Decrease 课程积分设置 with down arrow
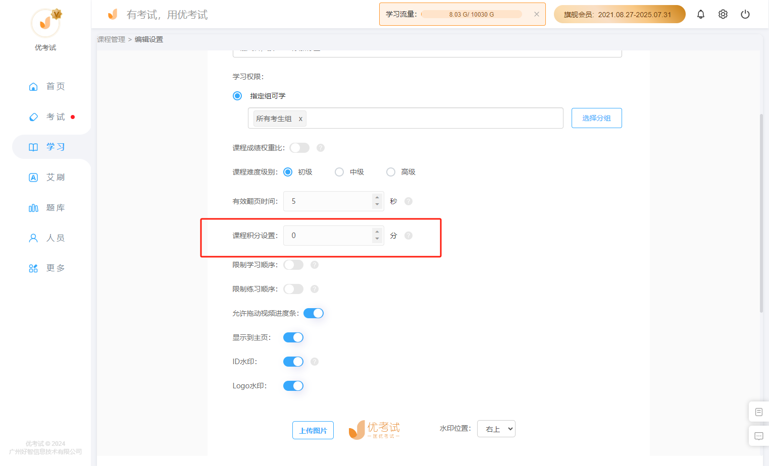This screenshot has width=769, height=466. (x=377, y=239)
